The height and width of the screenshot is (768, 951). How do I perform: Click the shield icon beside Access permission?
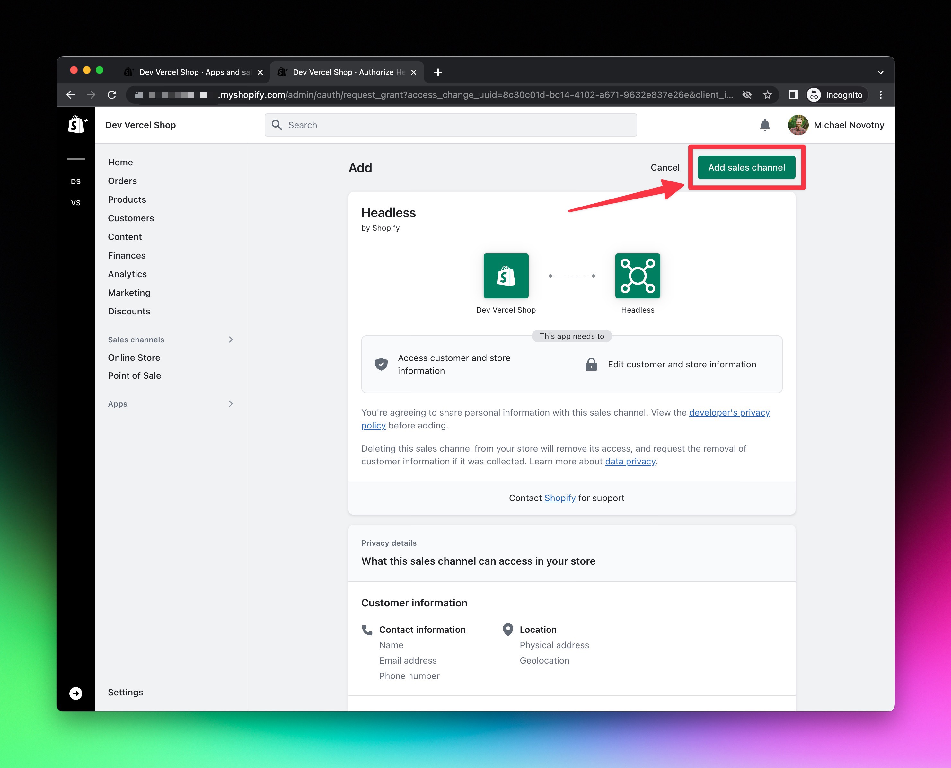[x=381, y=364]
